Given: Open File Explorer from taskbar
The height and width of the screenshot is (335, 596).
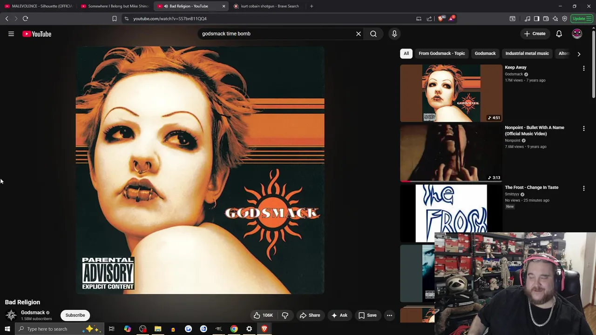Looking at the screenshot, I should click(158, 329).
